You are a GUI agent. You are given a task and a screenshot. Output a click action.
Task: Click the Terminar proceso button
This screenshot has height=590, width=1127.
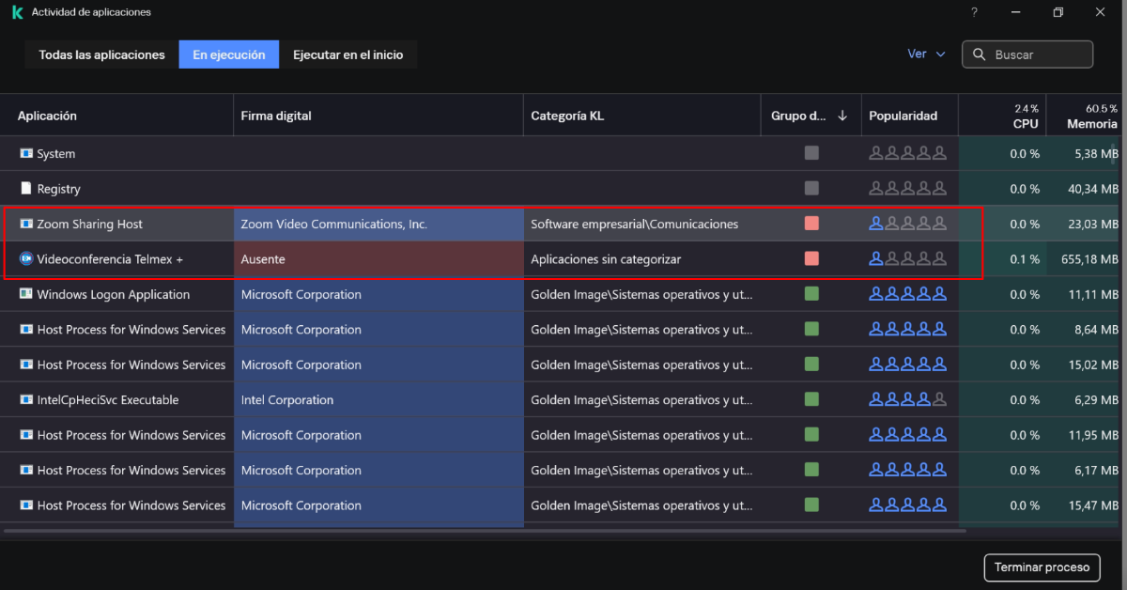1042,567
